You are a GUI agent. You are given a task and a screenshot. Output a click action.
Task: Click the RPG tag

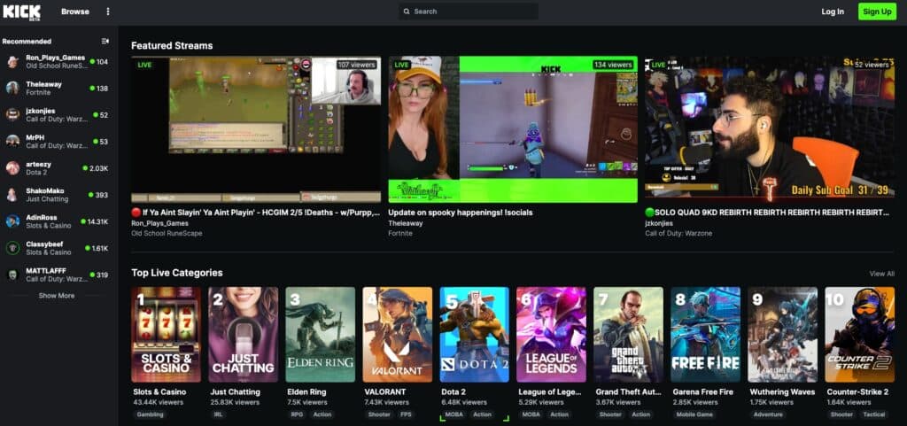297,414
